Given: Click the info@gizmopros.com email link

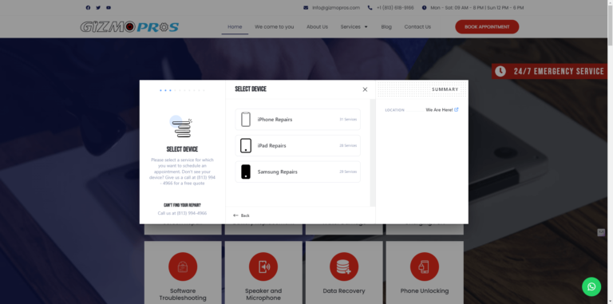Looking at the screenshot, I should 336,7.
